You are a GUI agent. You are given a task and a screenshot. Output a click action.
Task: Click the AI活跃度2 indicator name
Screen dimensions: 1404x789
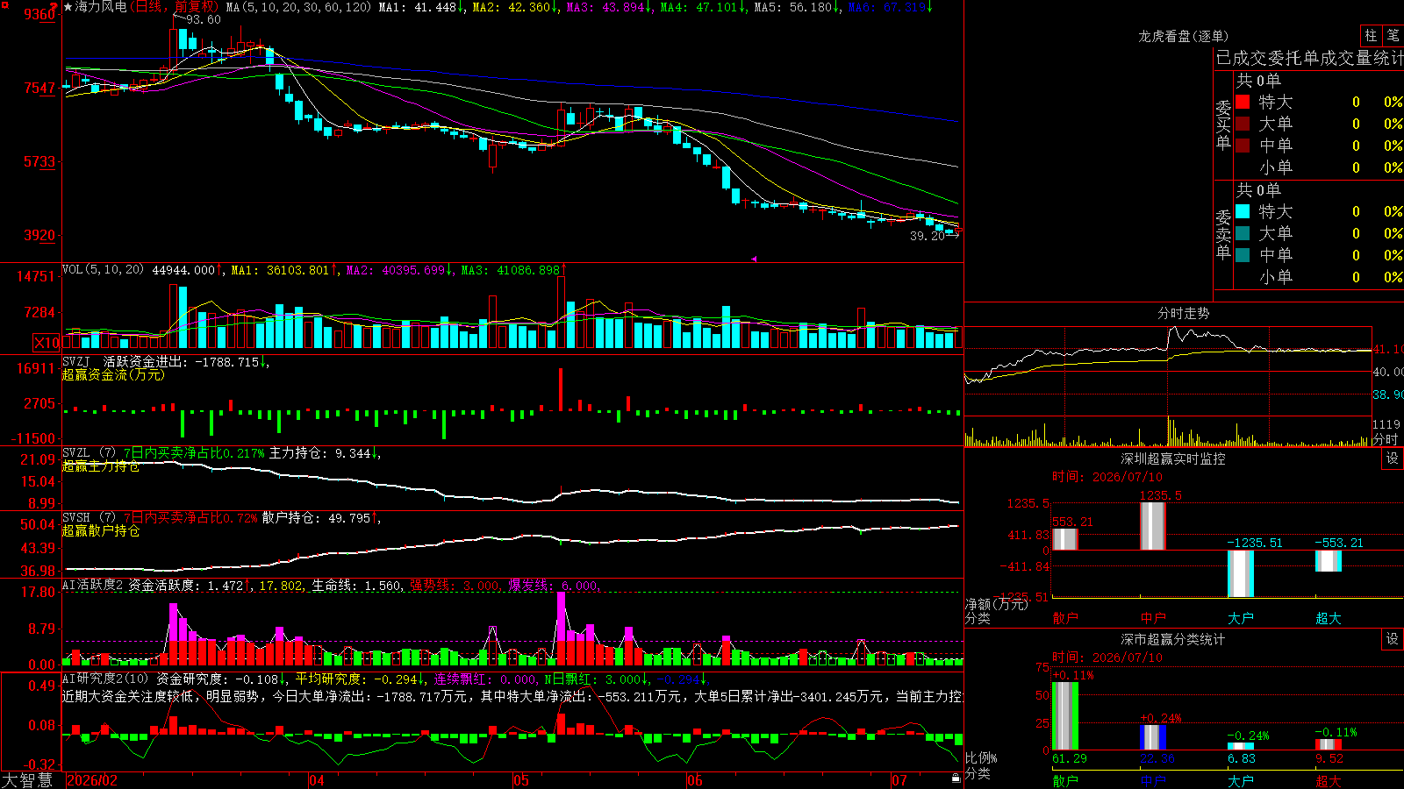[92, 585]
